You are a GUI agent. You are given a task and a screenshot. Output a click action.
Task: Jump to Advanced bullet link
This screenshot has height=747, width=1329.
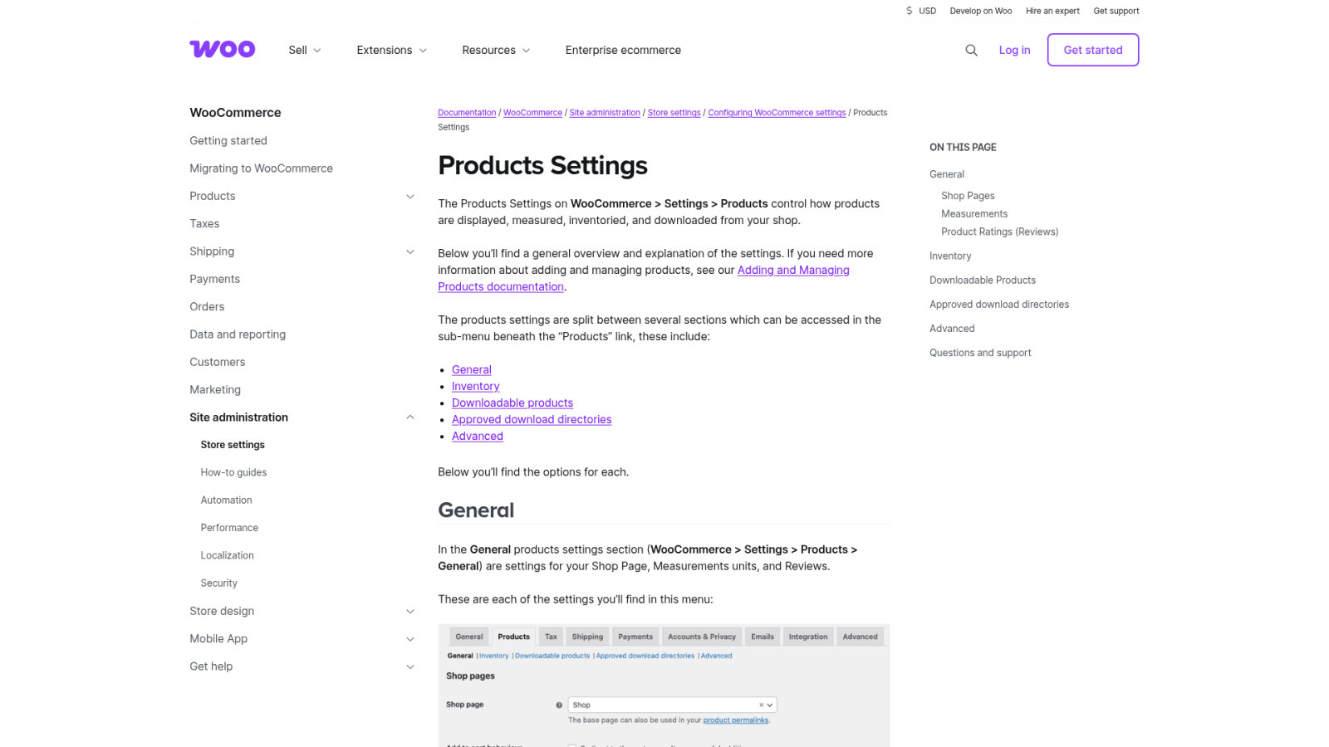[478, 436]
